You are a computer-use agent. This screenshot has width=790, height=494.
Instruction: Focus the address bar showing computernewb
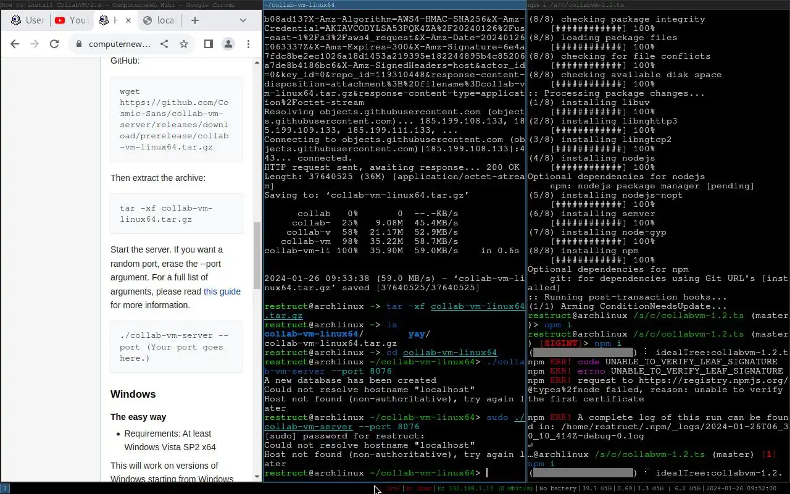coord(119,44)
